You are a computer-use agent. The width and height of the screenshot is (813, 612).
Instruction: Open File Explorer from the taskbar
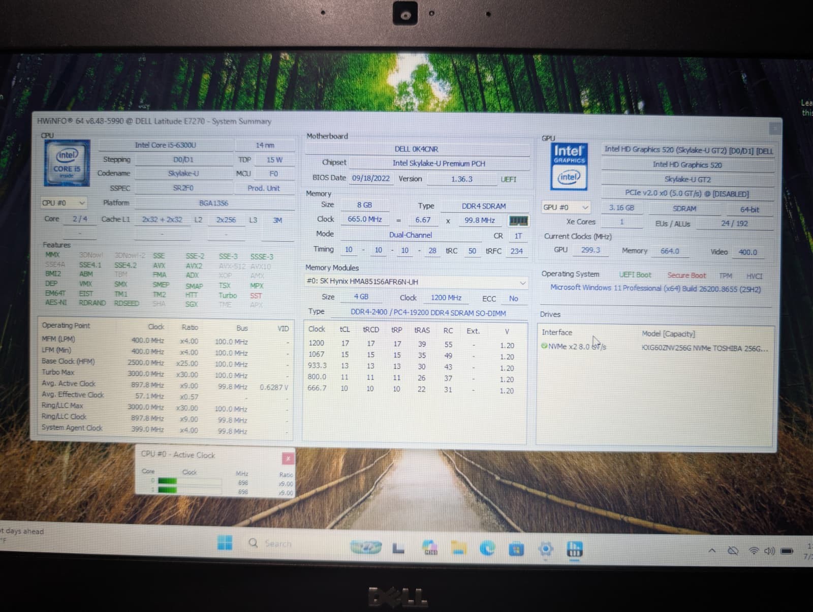pos(458,548)
